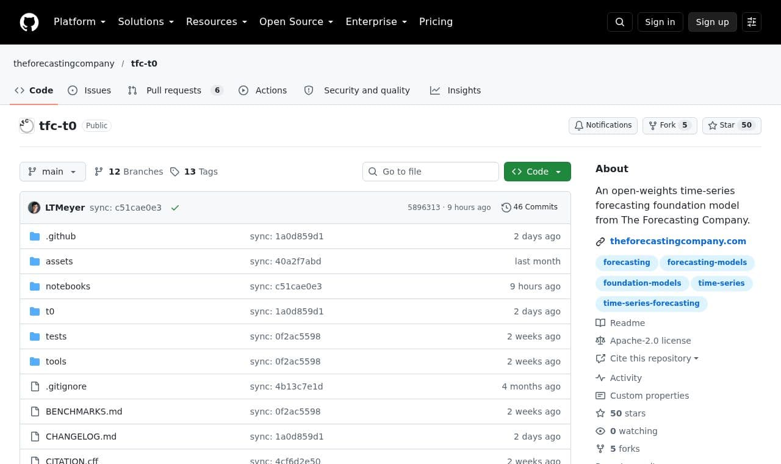Viewport: 781px width, 464px height.
Task: Open theforecastingcompany owner link in breadcrumb
Action: coord(64,63)
